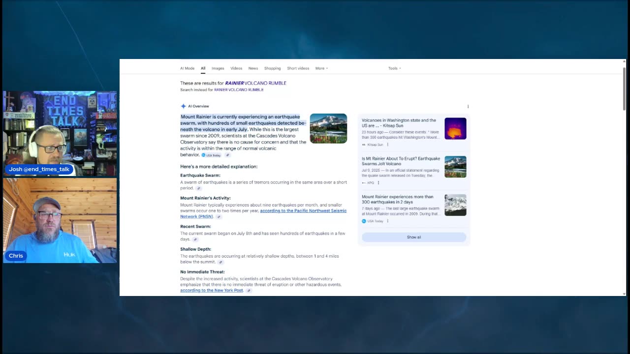Viewport: 630px width, 354px height.
Task: Click the snowy mountain USA Today thumbnail
Action: tap(455, 205)
